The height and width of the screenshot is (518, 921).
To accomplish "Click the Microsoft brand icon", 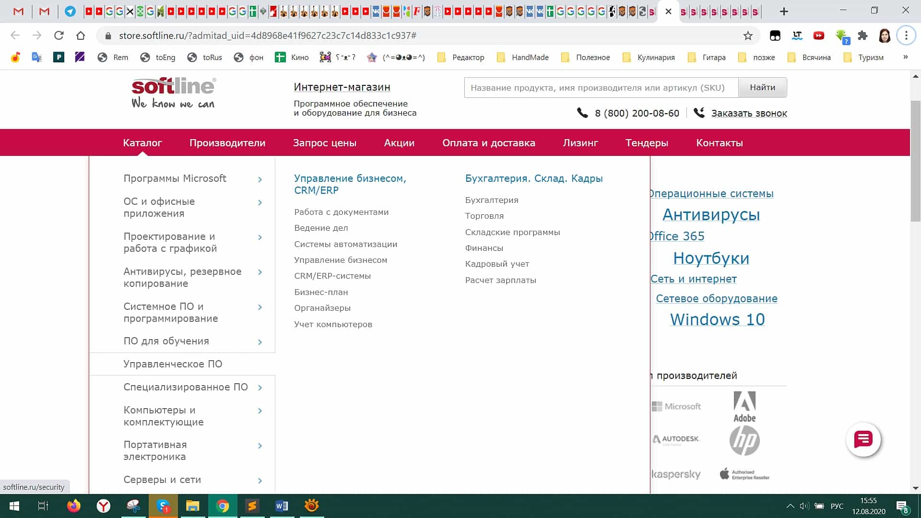I will click(x=675, y=405).
